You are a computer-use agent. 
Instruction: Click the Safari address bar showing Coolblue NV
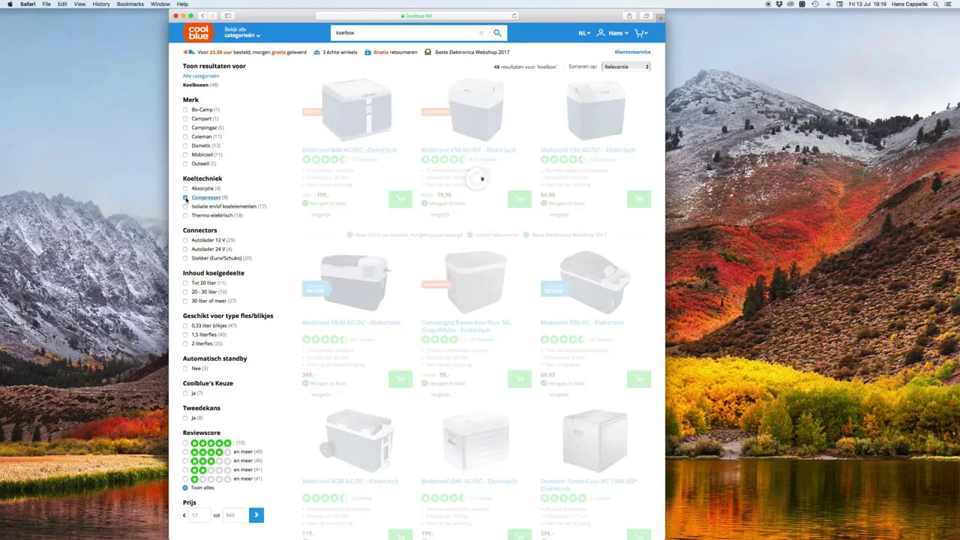[417, 16]
